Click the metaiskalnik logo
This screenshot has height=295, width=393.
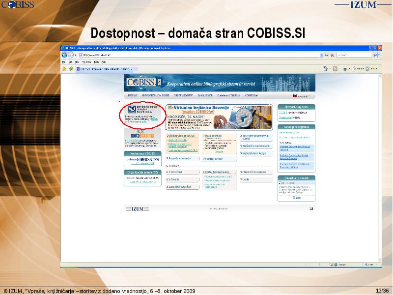pyautogui.click(x=142, y=134)
